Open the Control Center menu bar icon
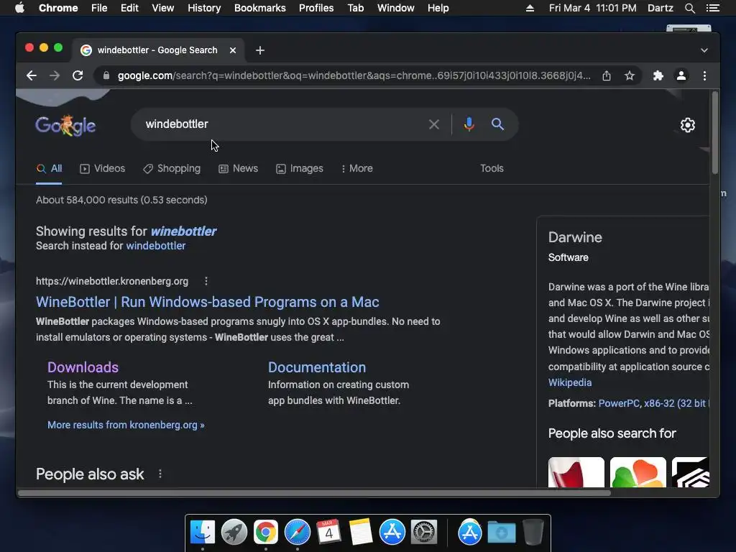Screen dimensions: 736x552 (712, 8)
